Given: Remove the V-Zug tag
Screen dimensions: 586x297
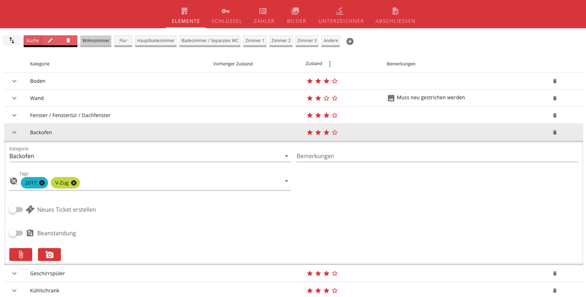Looking at the screenshot, I should (74, 183).
